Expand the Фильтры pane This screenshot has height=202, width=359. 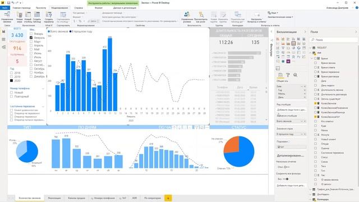click(271, 32)
